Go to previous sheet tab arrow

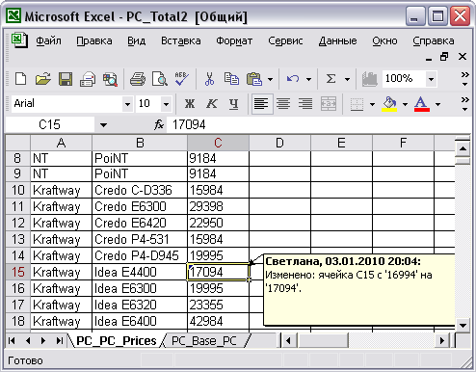28,340
